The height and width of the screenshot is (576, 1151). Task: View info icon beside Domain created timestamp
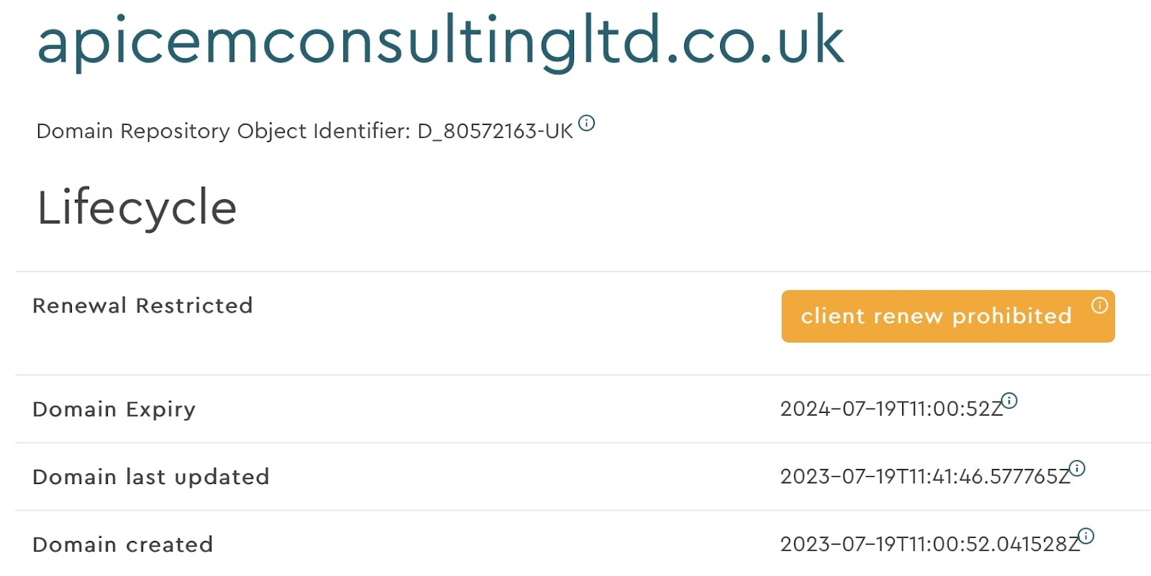(x=1086, y=536)
